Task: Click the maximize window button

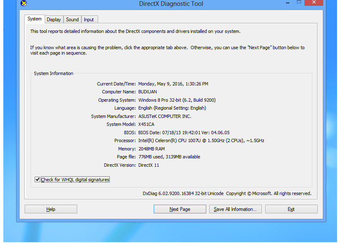Action: pyautogui.click(x=299, y=2)
